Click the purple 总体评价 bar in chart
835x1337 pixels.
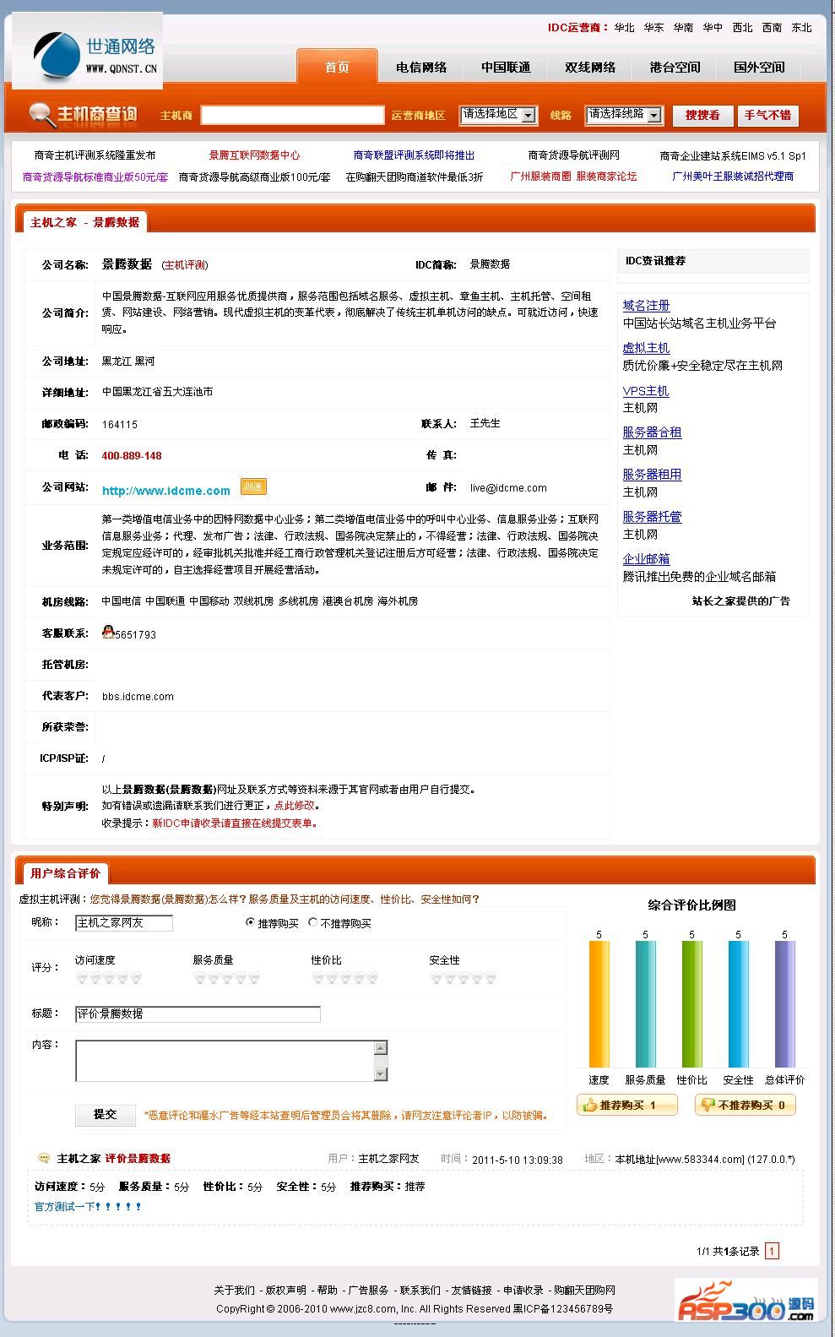(784, 1004)
